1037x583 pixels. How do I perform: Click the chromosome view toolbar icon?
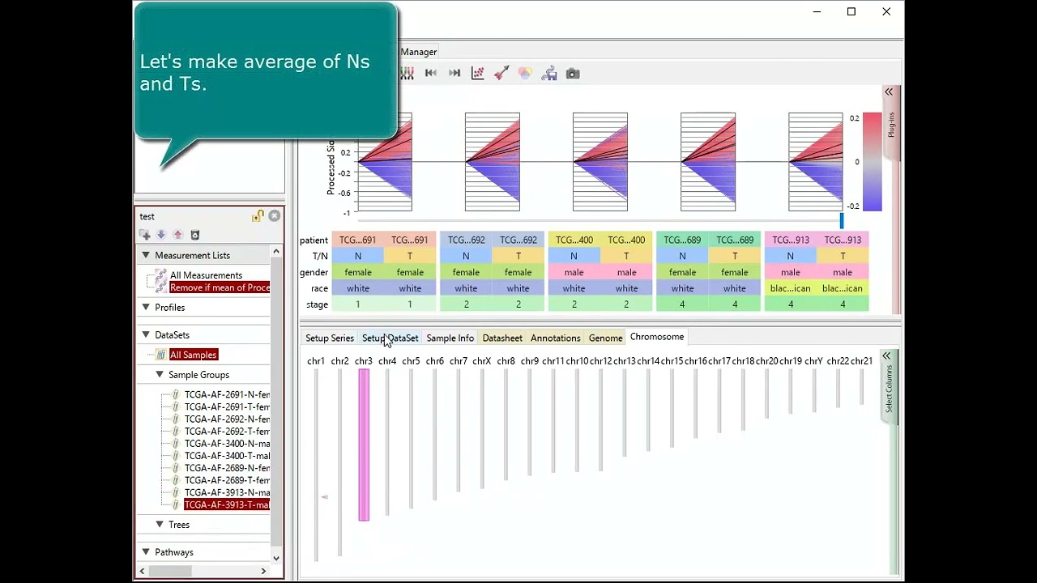407,74
